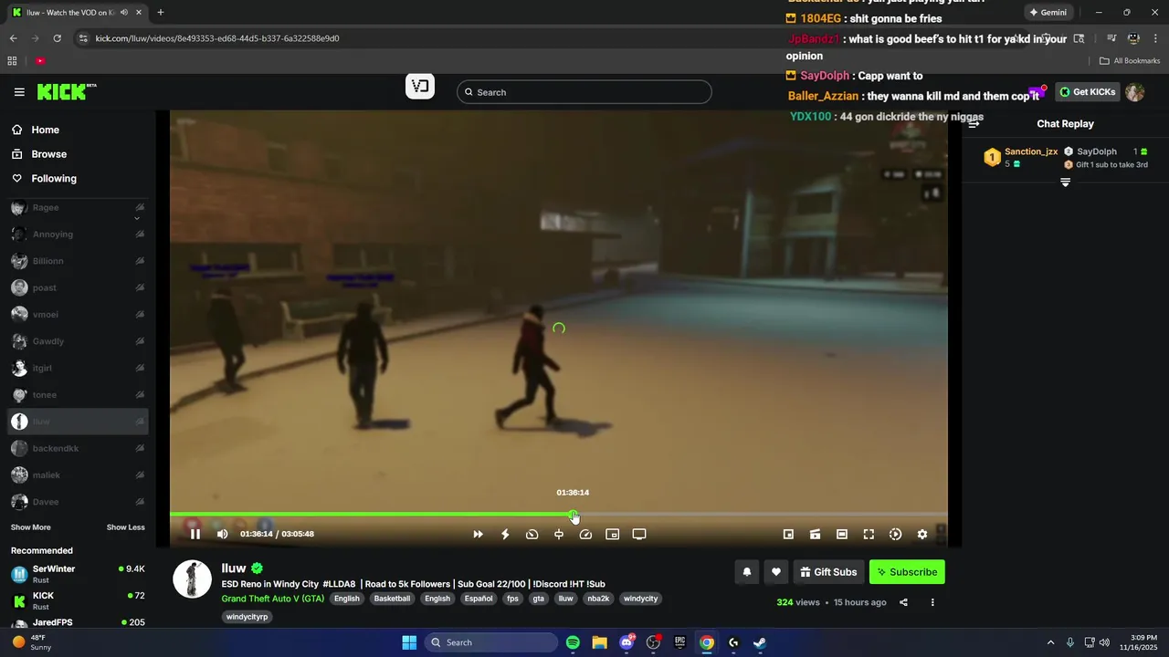Open the recommended SerWinter channel
The width and height of the screenshot is (1169, 657).
pyautogui.click(x=78, y=574)
